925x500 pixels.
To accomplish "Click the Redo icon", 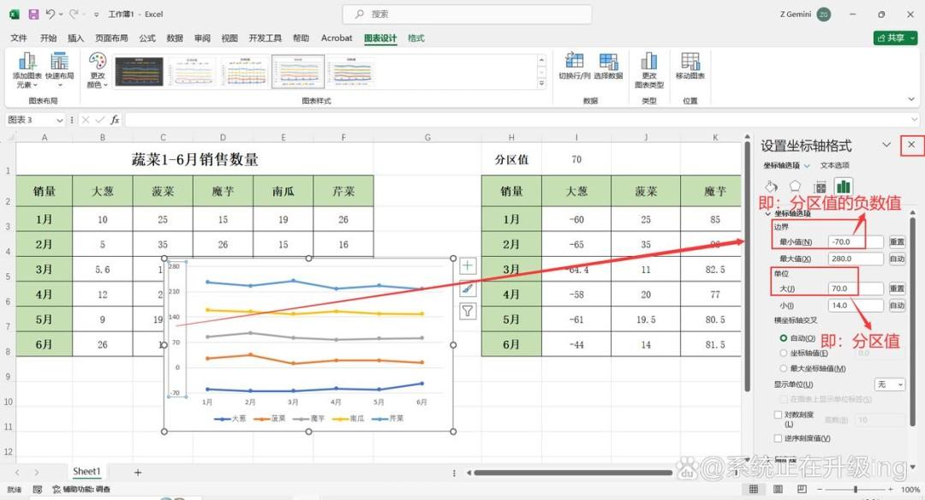I will [74, 15].
